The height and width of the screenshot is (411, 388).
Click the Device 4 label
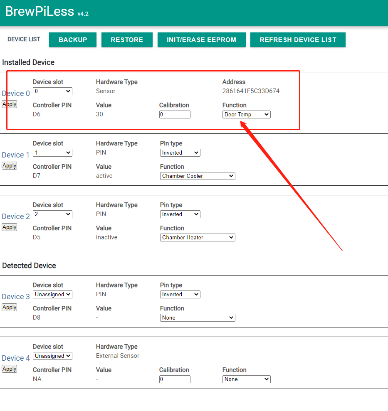[x=16, y=358]
